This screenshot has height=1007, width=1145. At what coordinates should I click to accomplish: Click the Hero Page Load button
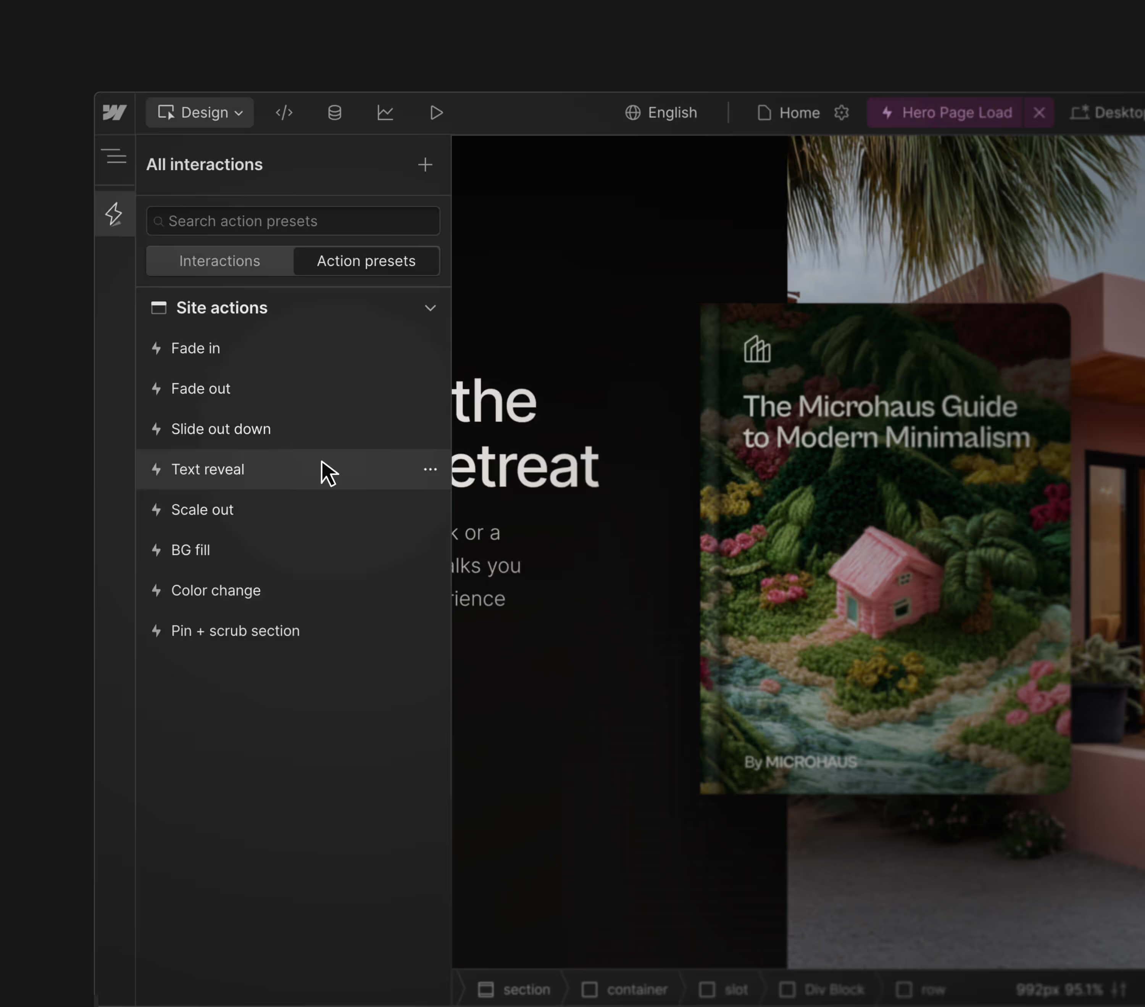click(x=946, y=113)
